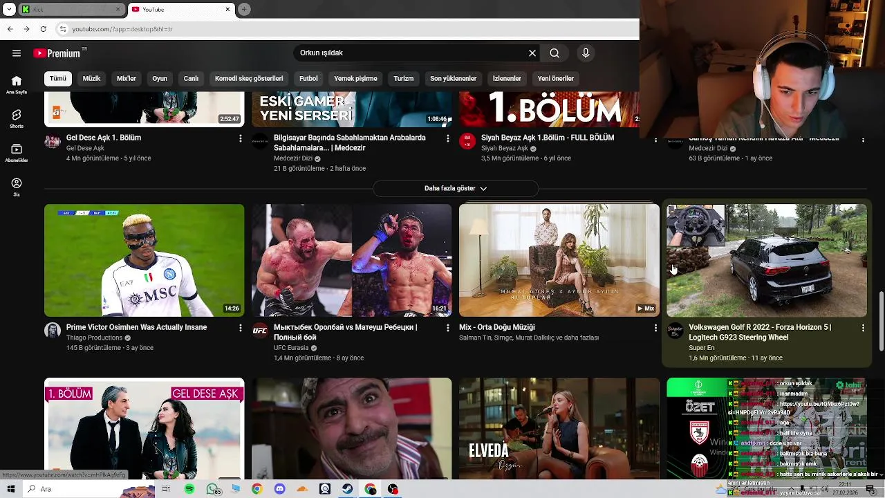Open the YouTube hamburger guide menu
885x498 pixels.
click(x=17, y=53)
